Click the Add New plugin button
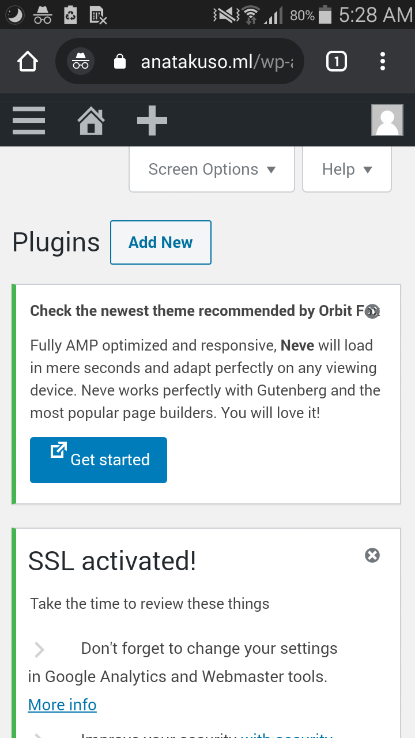415x738 pixels. 161,243
